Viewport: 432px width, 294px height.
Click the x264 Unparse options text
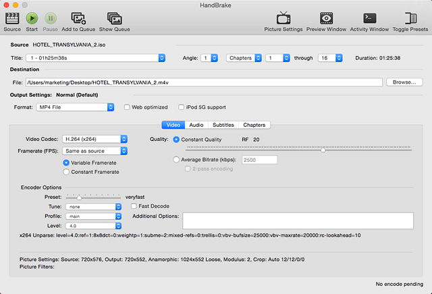pos(190,235)
